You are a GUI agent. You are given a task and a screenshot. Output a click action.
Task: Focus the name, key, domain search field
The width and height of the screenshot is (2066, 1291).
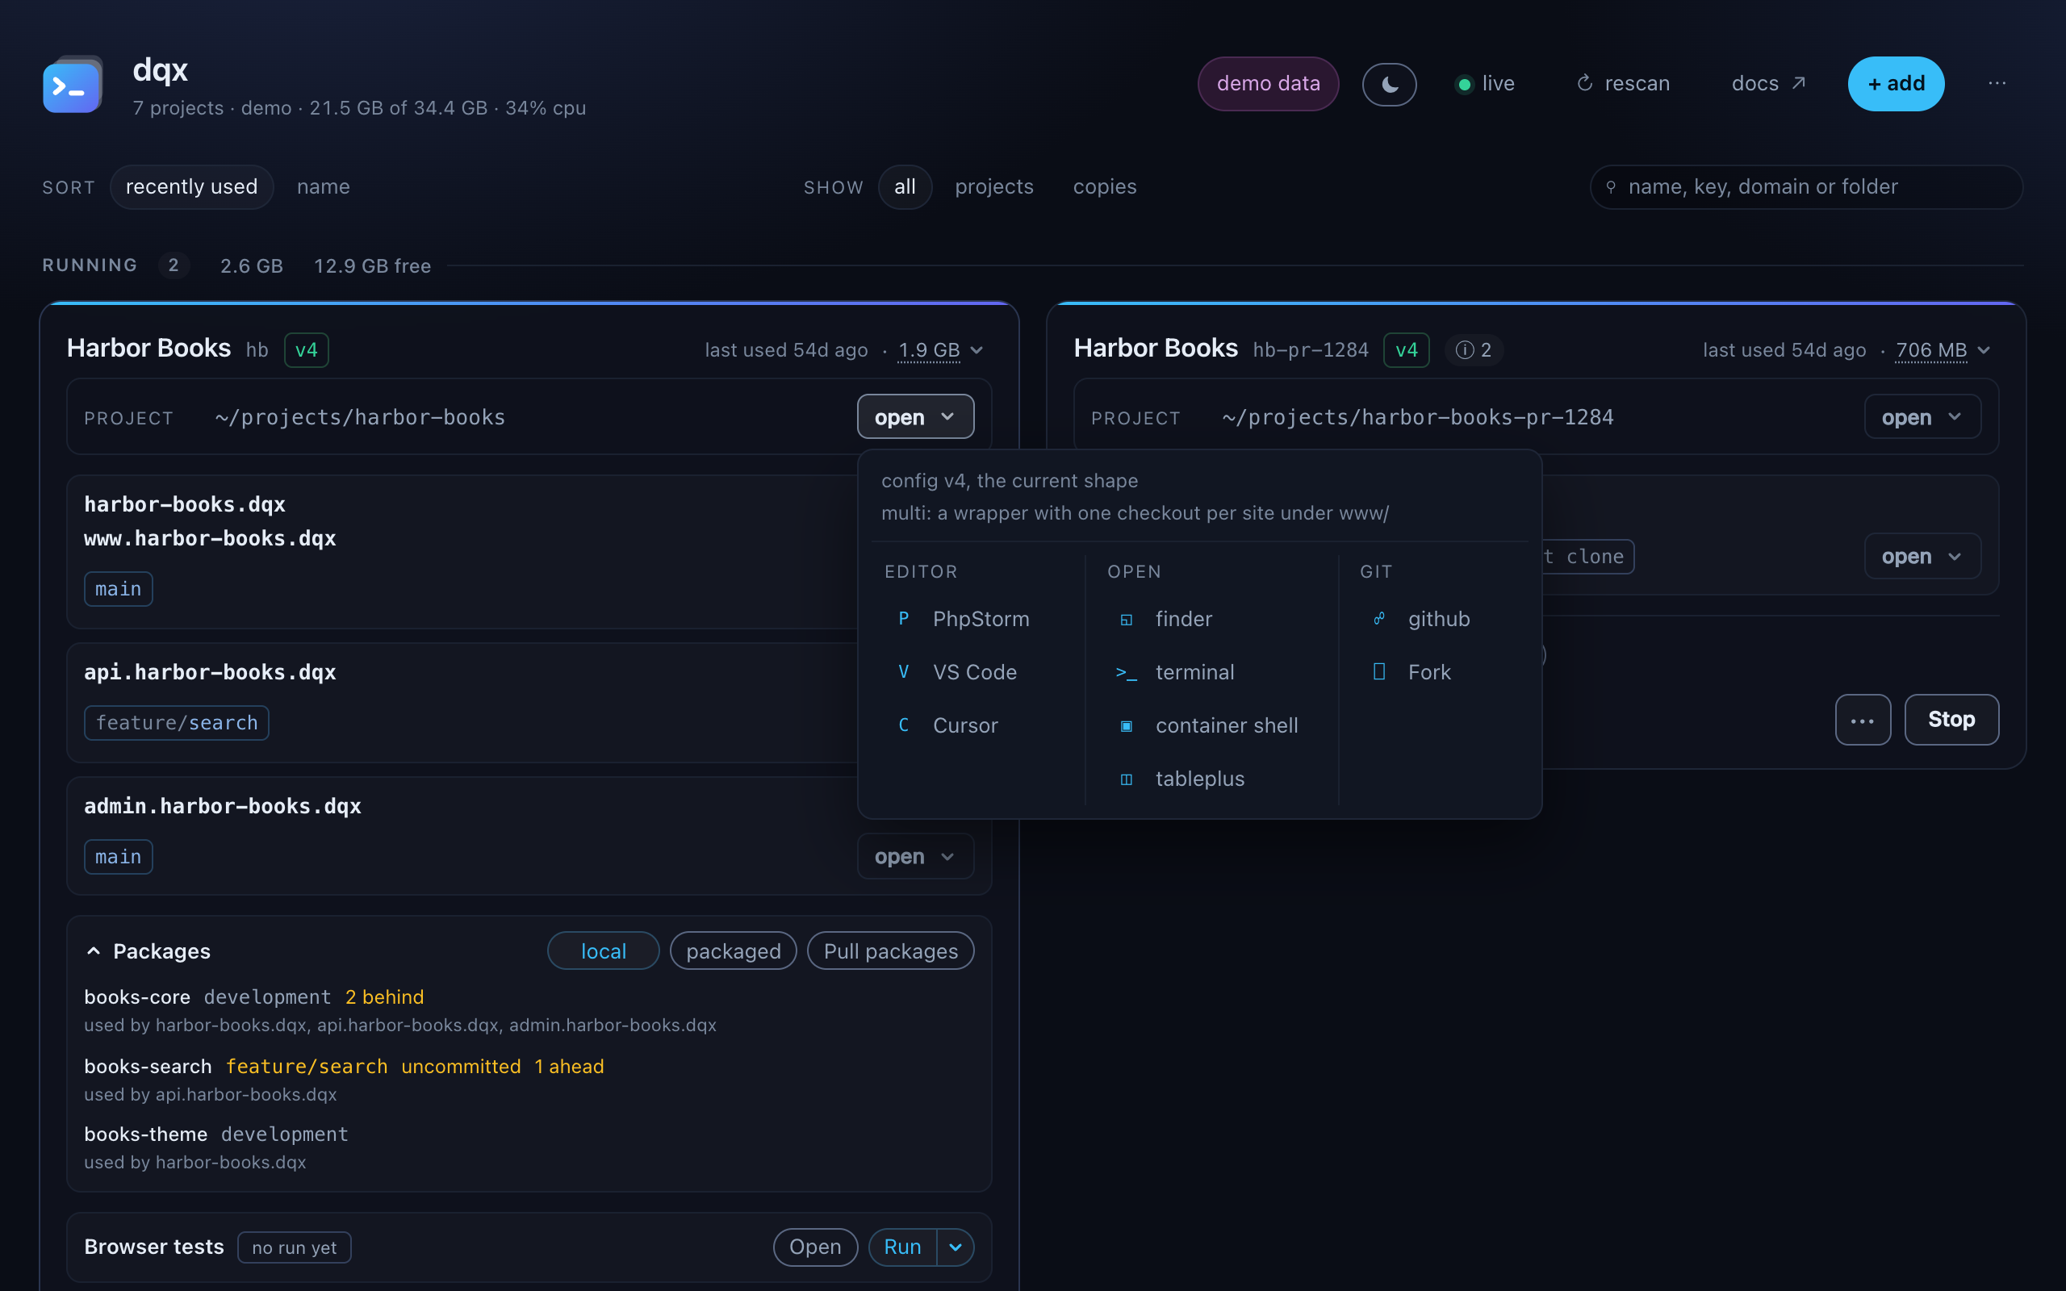tap(1805, 187)
